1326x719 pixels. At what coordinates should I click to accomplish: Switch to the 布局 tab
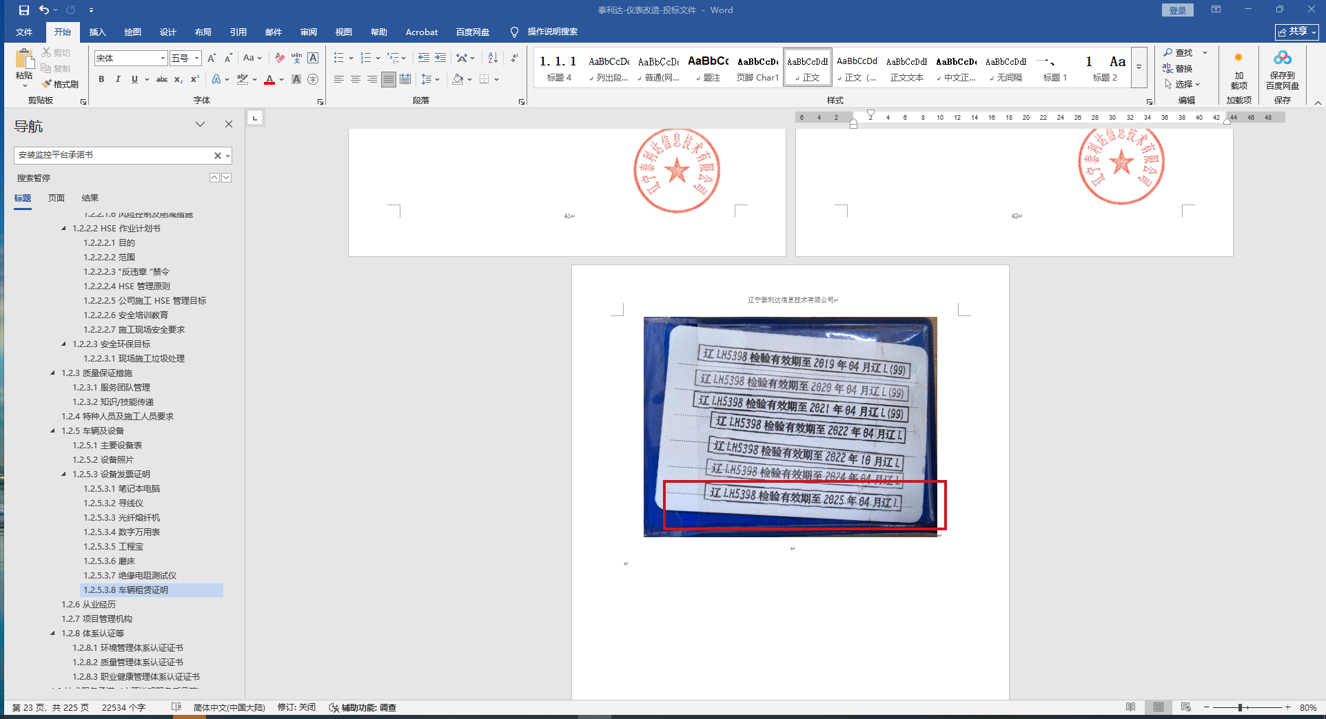point(203,32)
